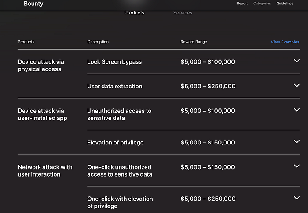Image resolution: width=308 pixels, height=213 pixels.
Task: Click Device attack via physical access heading
Action: [x=40, y=65]
